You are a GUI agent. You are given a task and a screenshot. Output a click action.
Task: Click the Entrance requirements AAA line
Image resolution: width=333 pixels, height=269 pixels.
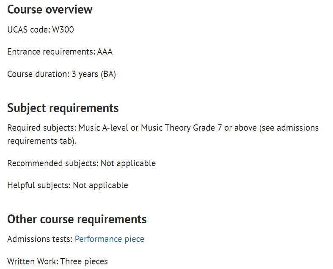(x=60, y=52)
